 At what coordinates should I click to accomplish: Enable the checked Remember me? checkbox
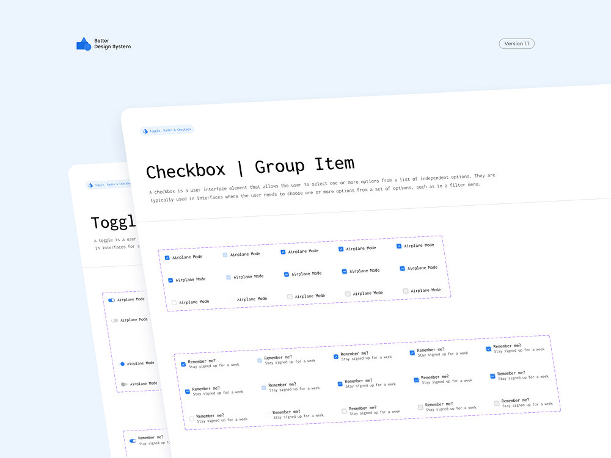click(x=183, y=364)
